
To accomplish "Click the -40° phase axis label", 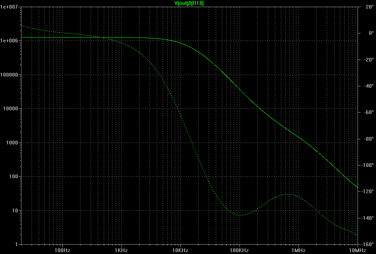I will click(x=369, y=86).
